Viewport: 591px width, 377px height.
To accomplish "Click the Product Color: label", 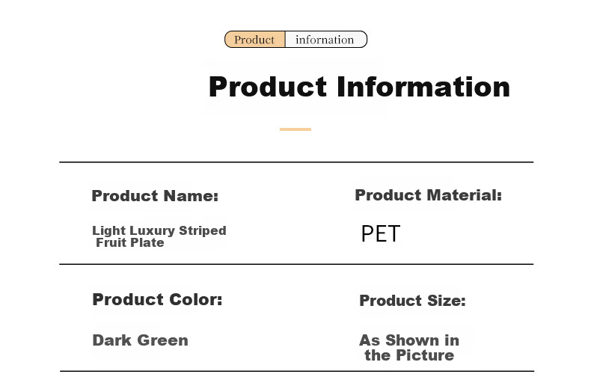I will click(x=157, y=300).
